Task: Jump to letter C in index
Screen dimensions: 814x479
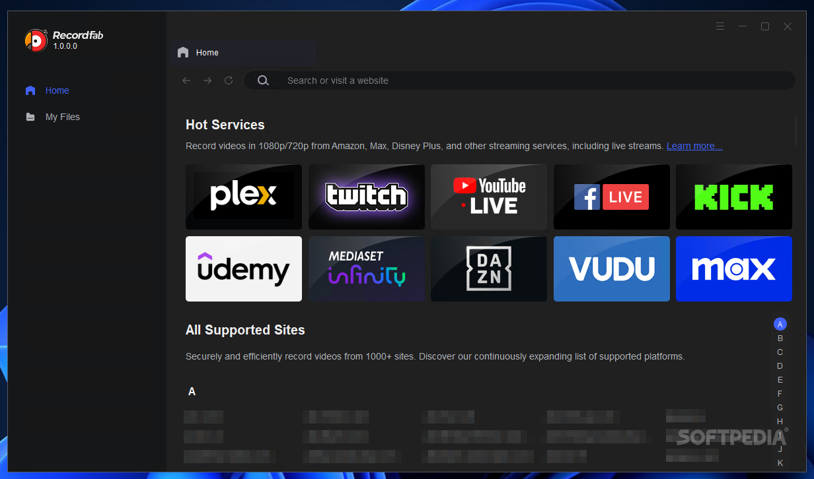Action: (780, 352)
